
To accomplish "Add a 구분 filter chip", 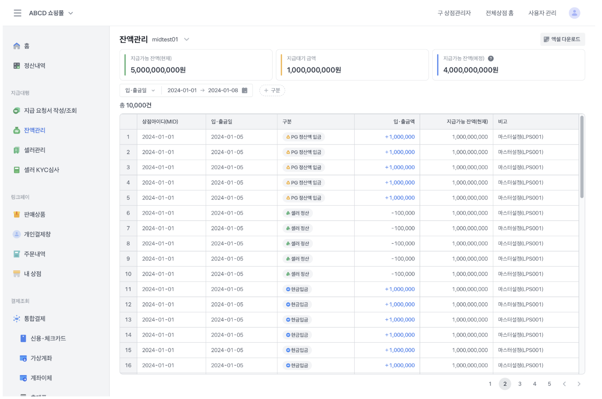I will click(272, 91).
